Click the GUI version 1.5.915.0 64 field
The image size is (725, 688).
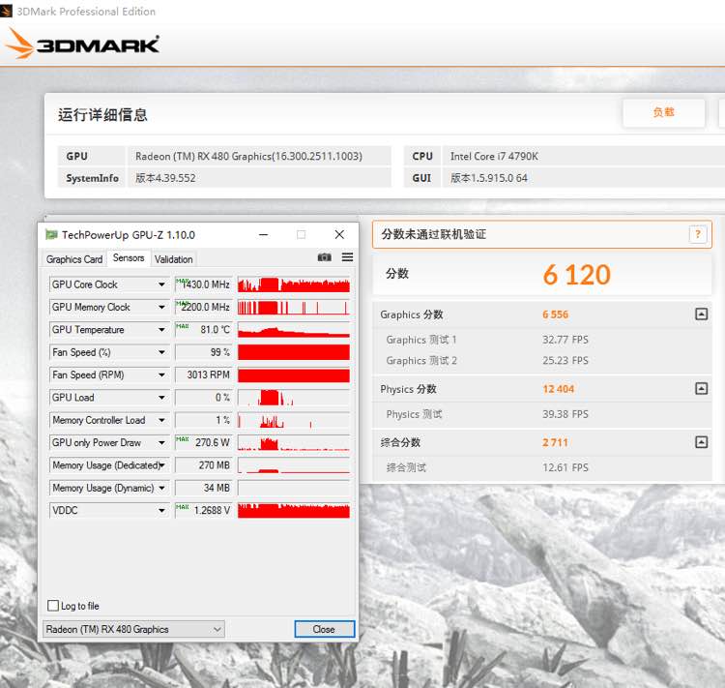(584, 178)
